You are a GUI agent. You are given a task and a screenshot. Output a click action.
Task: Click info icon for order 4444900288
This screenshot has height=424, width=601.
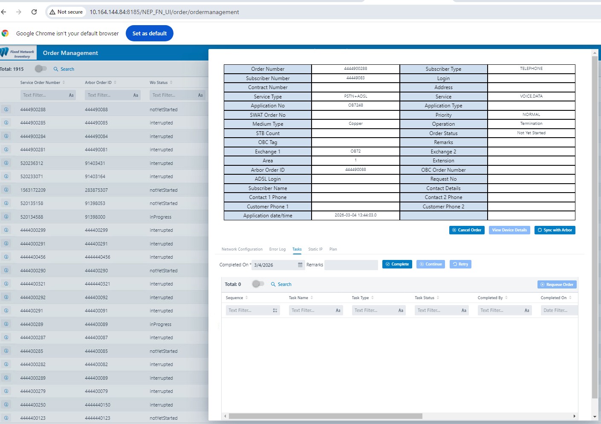click(x=6, y=110)
